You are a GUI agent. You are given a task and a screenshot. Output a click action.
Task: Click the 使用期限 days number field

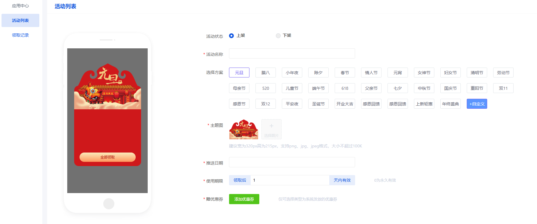click(x=290, y=180)
